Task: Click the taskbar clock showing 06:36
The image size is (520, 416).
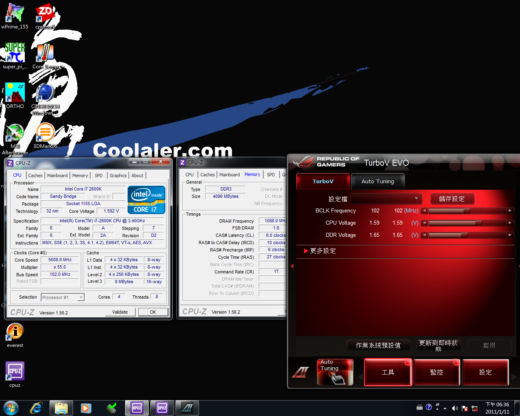Action: pyautogui.click(x=497, y=408)
